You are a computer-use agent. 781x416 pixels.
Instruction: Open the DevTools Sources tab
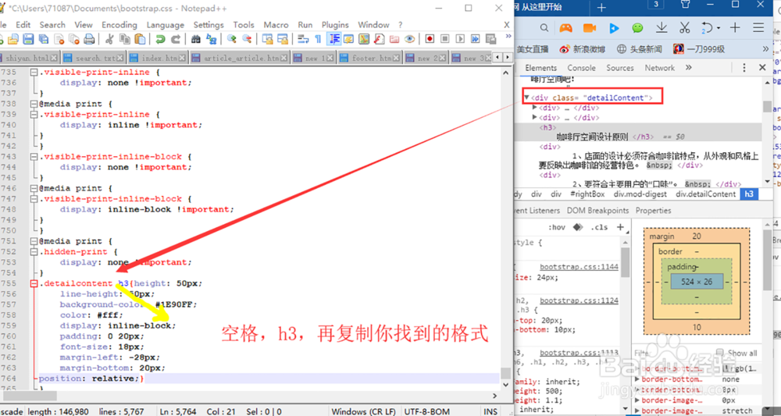coord(620,68)
